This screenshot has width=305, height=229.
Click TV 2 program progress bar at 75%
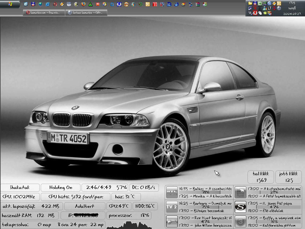coord(206,207)
